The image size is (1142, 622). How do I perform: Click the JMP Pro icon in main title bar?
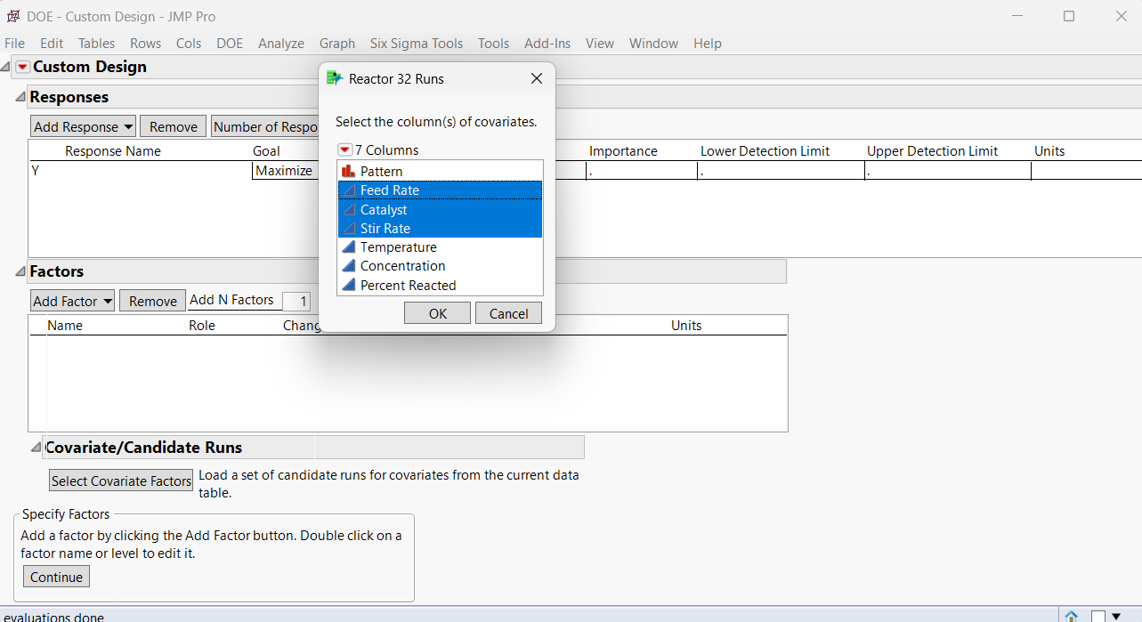(x=12, y=15)
